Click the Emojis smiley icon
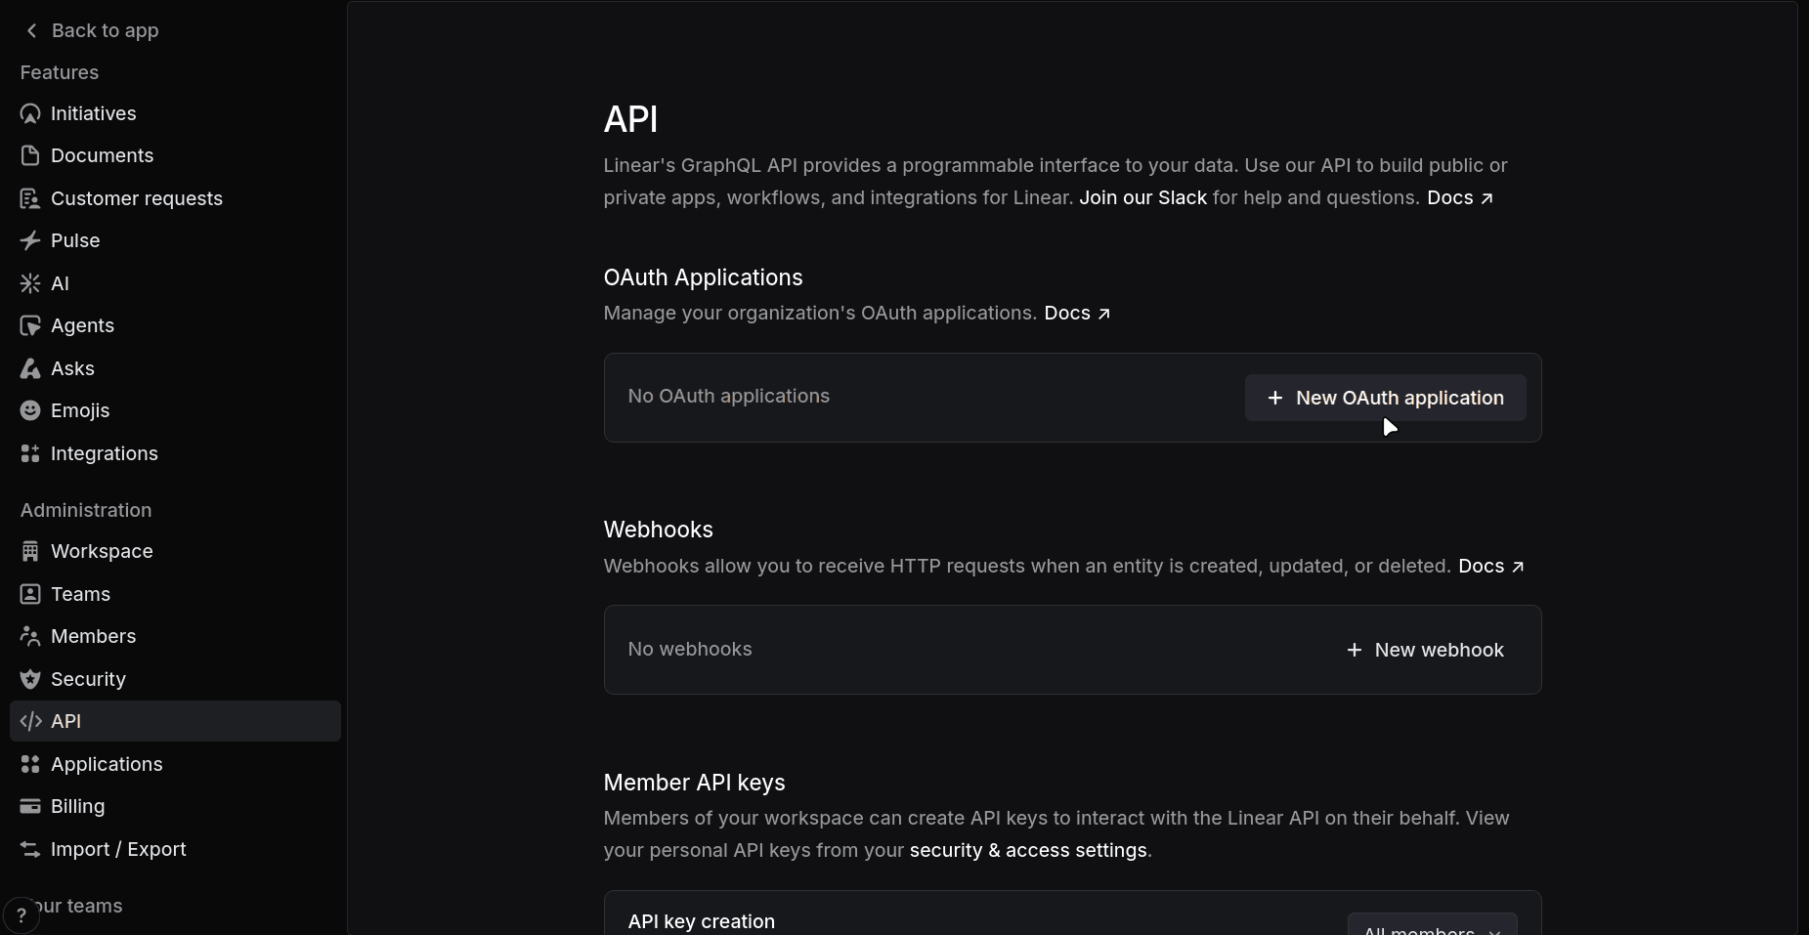This screenshot has height=935, width=1809. (x=30, y=410)
